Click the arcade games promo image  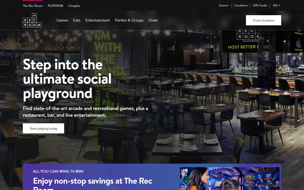(x=230, y=179)
